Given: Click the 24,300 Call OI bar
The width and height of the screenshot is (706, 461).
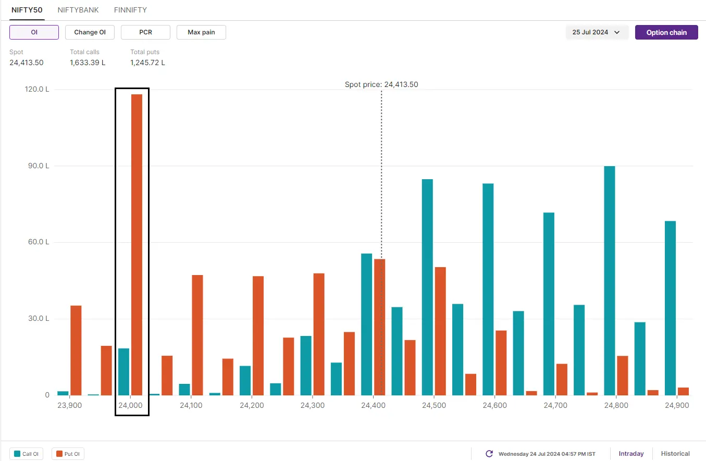Looking at the screenshot, I should click(x=306, y=365).
